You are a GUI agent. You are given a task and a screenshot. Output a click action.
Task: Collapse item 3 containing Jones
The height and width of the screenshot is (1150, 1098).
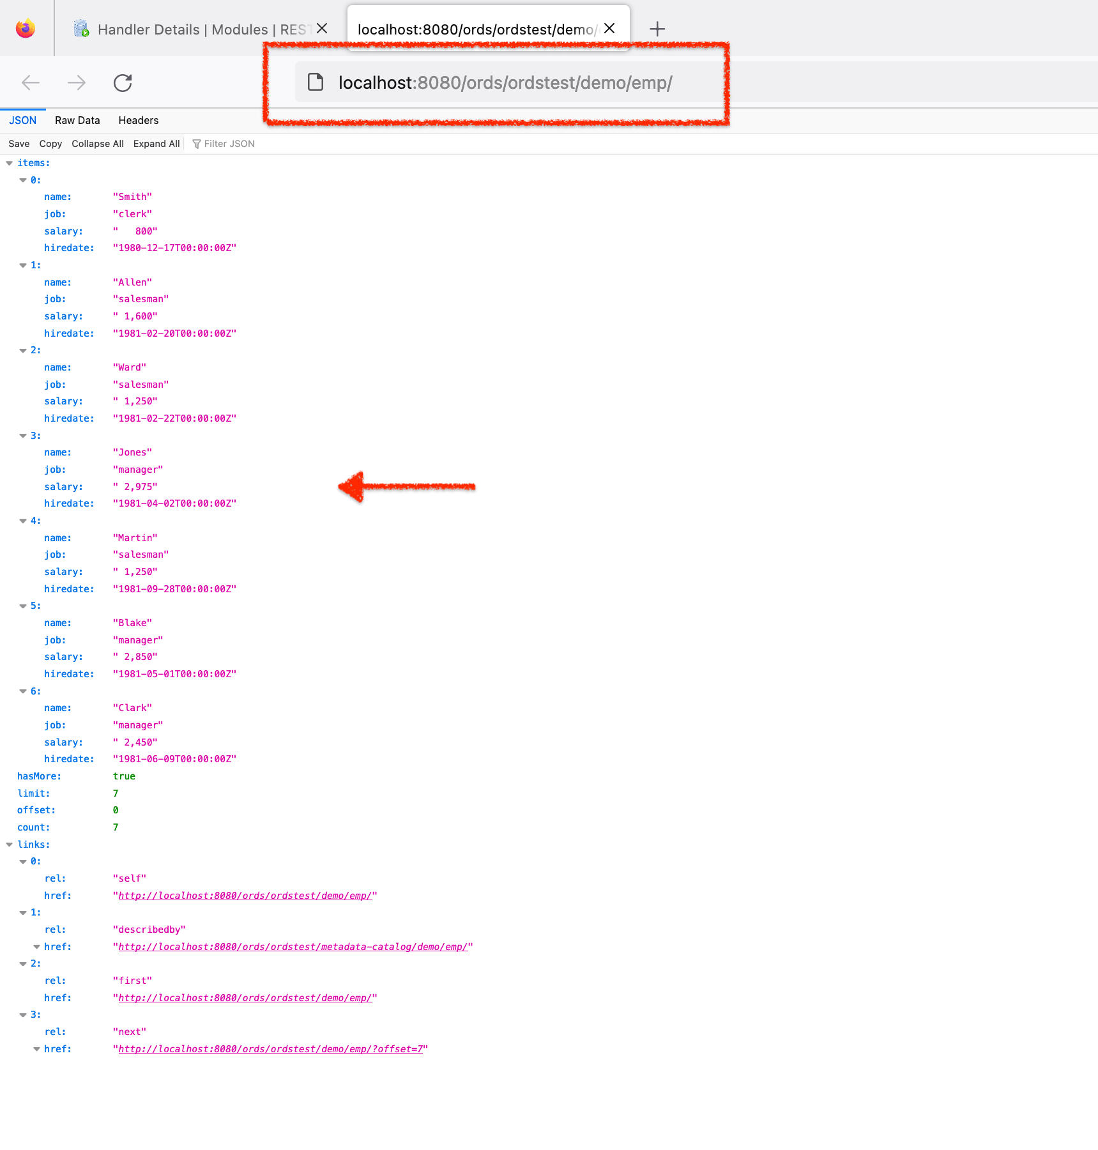(23, 435)
